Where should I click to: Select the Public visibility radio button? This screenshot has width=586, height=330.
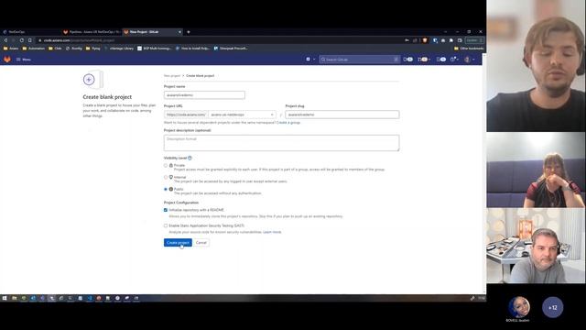pyautogui.click(x=166, y=190)
